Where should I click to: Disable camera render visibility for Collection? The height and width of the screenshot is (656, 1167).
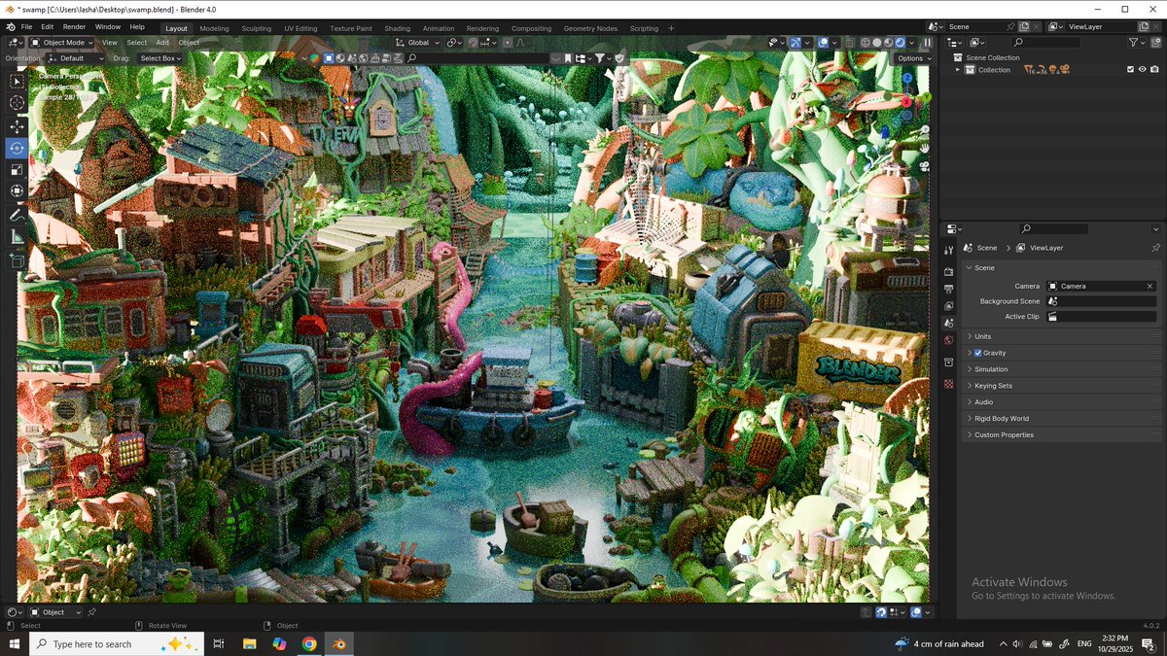[x=1154, y=69]
